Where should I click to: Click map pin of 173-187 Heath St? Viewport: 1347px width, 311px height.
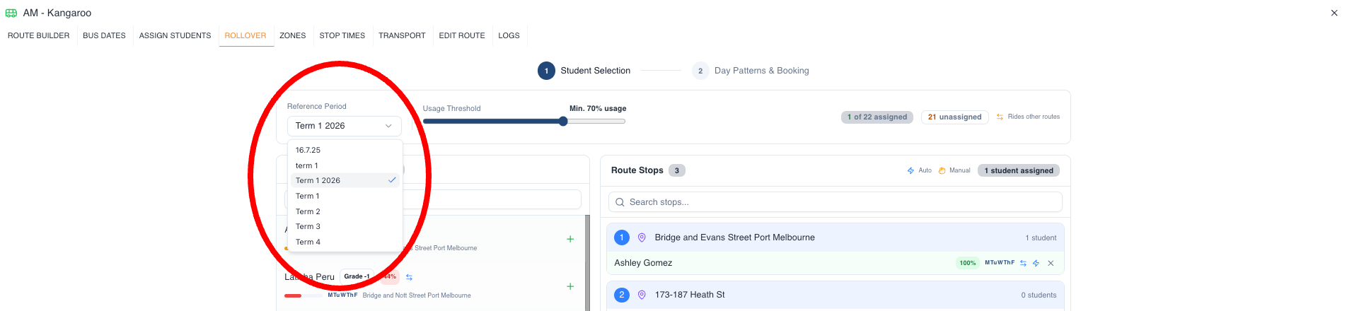[x=642, y=295]
